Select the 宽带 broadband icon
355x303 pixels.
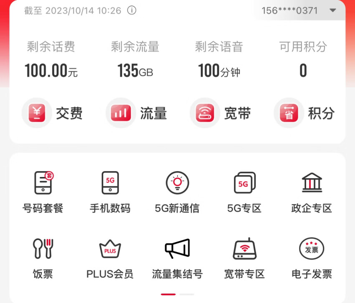point(205,113)
